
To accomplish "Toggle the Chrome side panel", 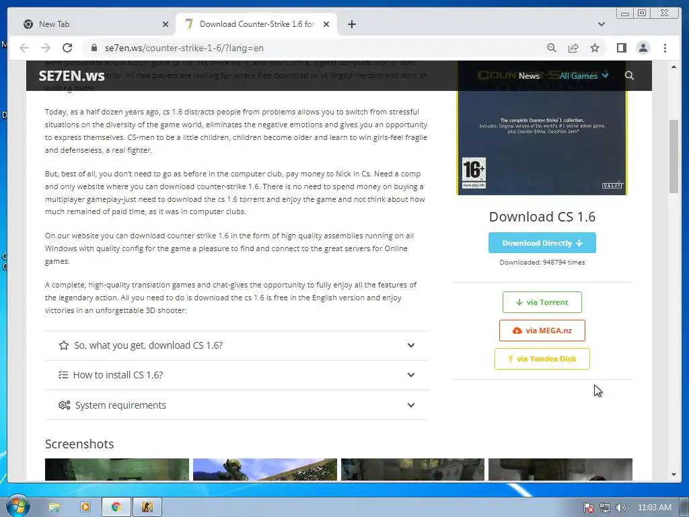I will pyautogui.click(x=621, y=48).
